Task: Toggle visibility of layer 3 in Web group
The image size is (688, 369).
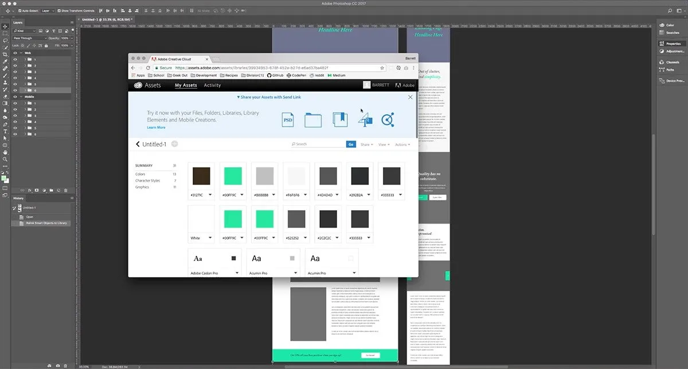Action: (15, 72)
